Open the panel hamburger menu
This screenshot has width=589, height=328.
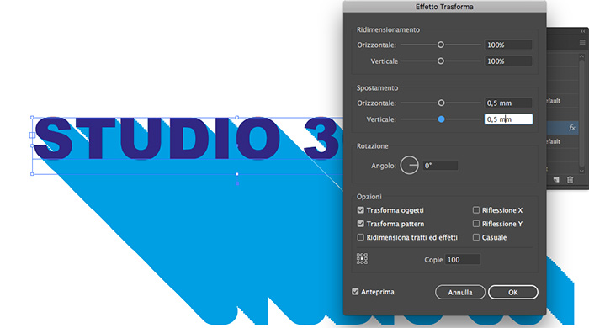point(582,42)
